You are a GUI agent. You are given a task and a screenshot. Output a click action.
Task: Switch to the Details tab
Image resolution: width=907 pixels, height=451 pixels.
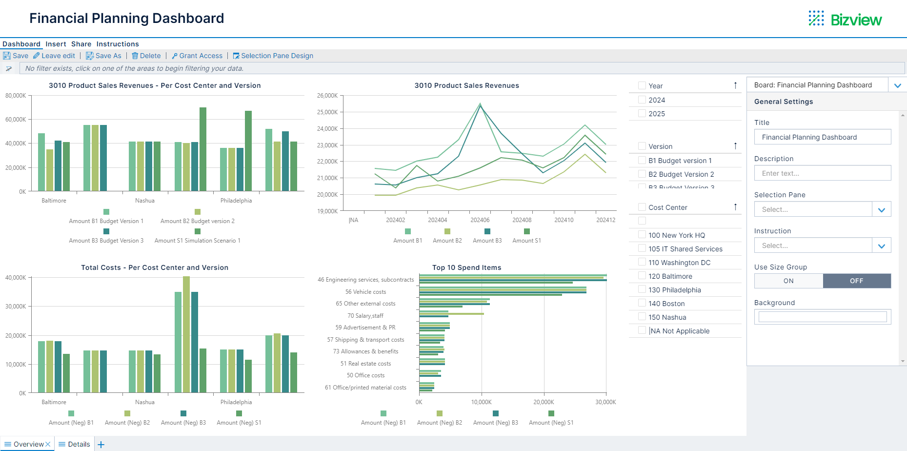click(x=74, y=444)
